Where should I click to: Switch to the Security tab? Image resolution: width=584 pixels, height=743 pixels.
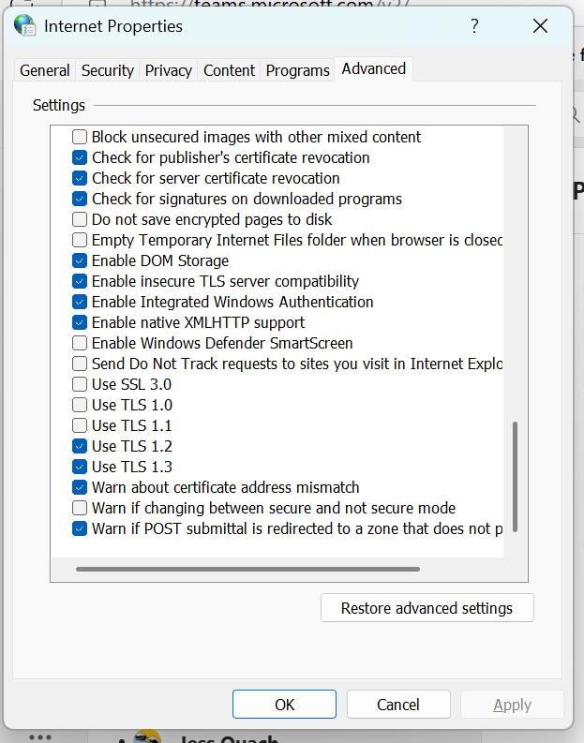(x=108, y=70)
